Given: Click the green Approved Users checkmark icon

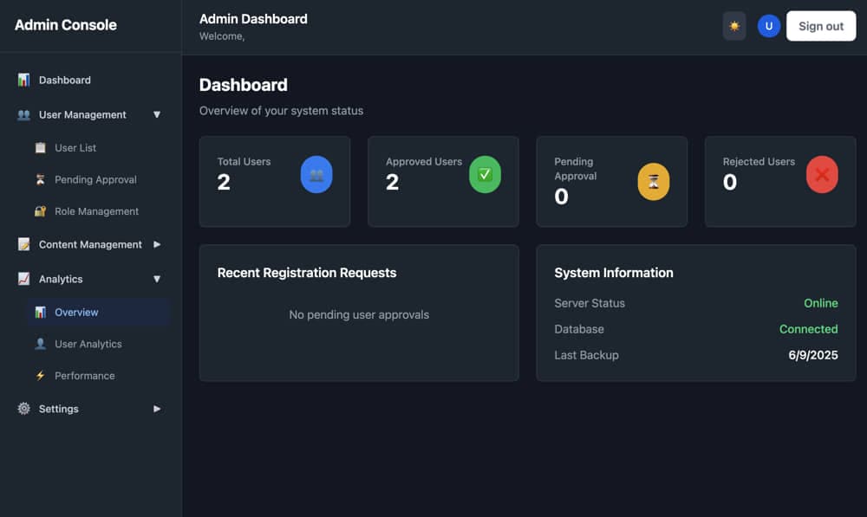Looking at the screenshot, I should pyautogui.click(x=485, y=175).
